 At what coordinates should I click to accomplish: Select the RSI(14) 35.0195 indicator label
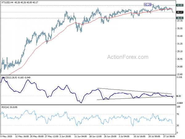(10, 107)
